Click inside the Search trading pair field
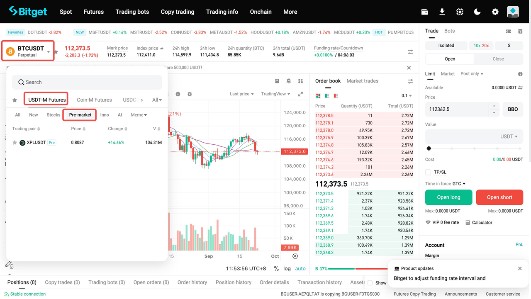 tap(87, 82)
